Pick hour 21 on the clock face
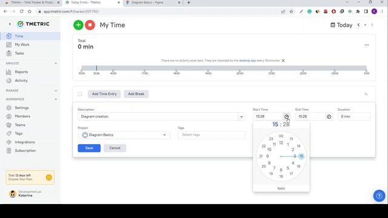 pos(261,156)
